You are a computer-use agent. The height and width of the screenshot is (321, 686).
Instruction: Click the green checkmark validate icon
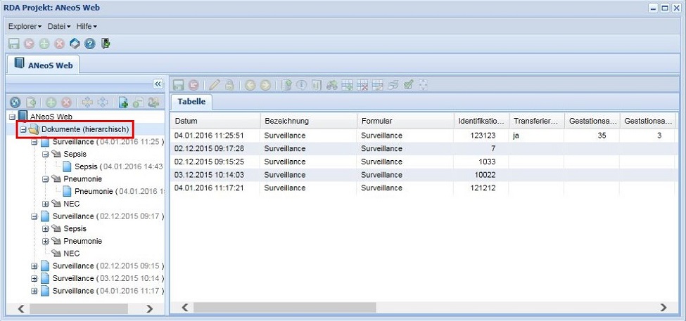[x=408, y=85]
